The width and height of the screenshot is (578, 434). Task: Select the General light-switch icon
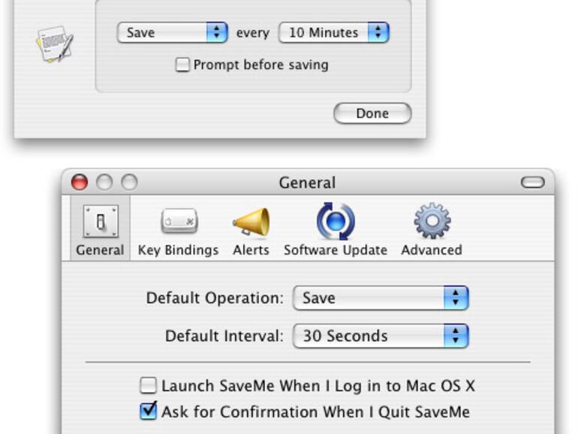101,222
